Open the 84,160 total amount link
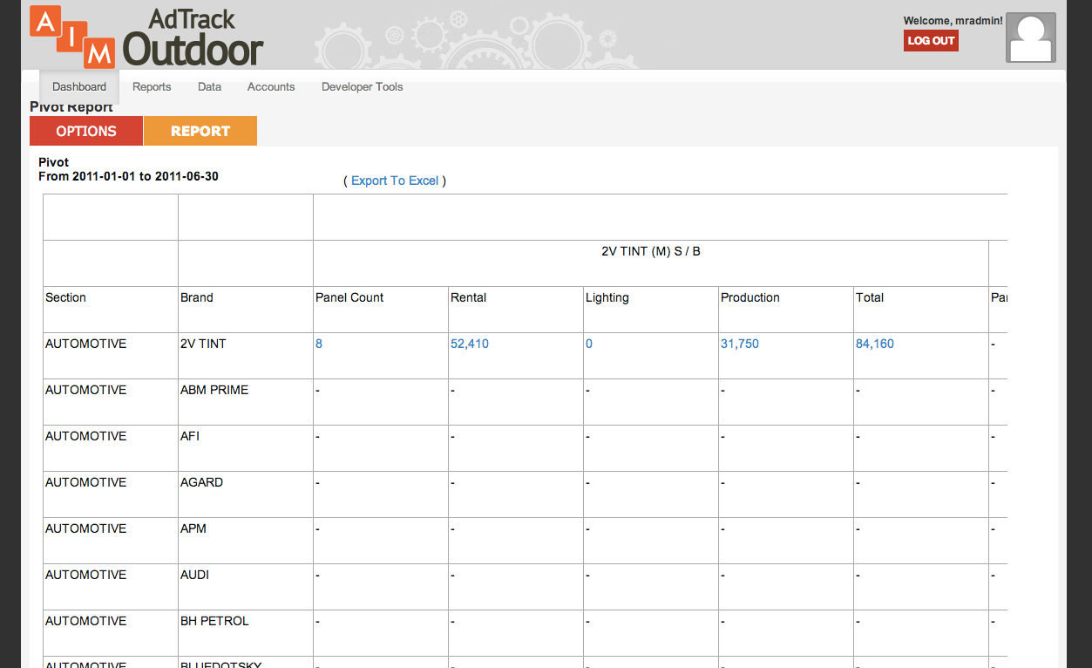The image size is (1092, 668). coord(875,344)
